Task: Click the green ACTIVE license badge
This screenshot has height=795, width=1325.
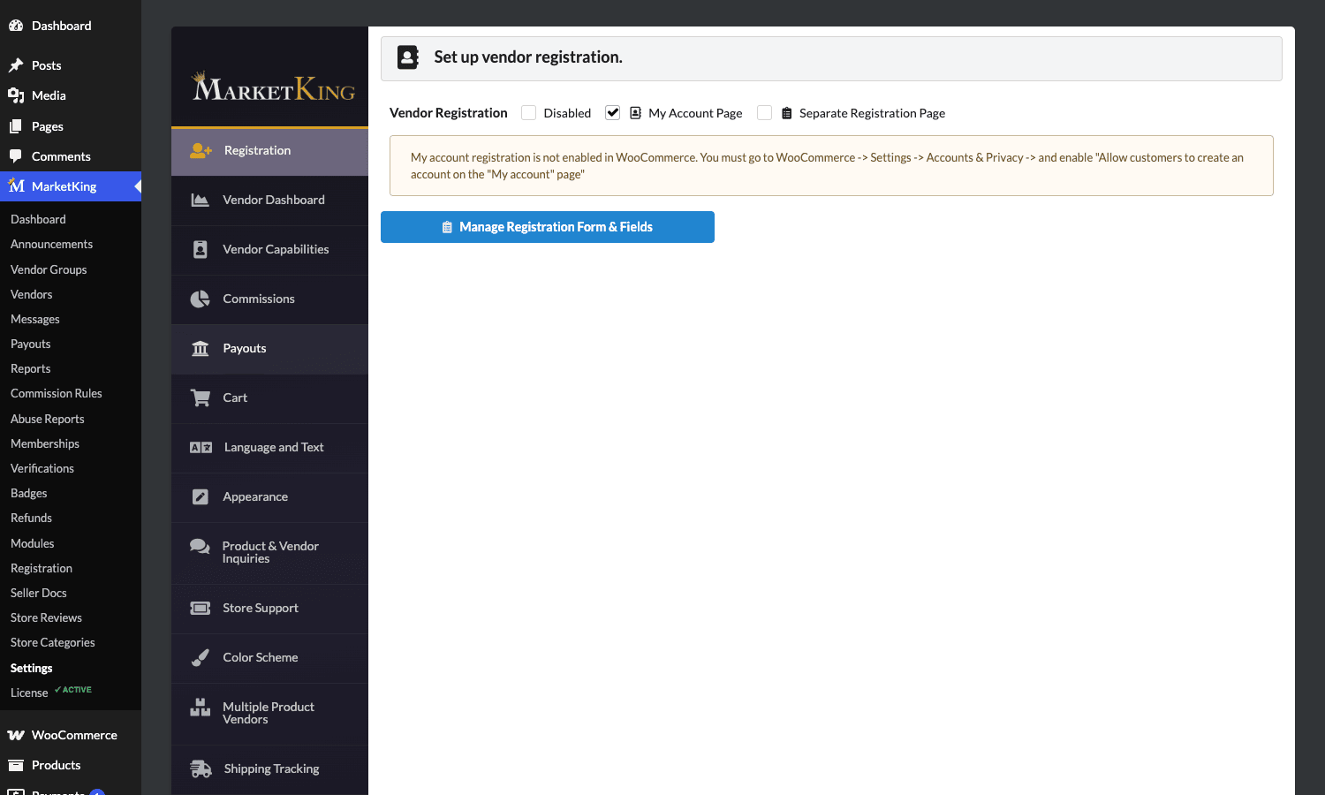Action: [73, 690]
